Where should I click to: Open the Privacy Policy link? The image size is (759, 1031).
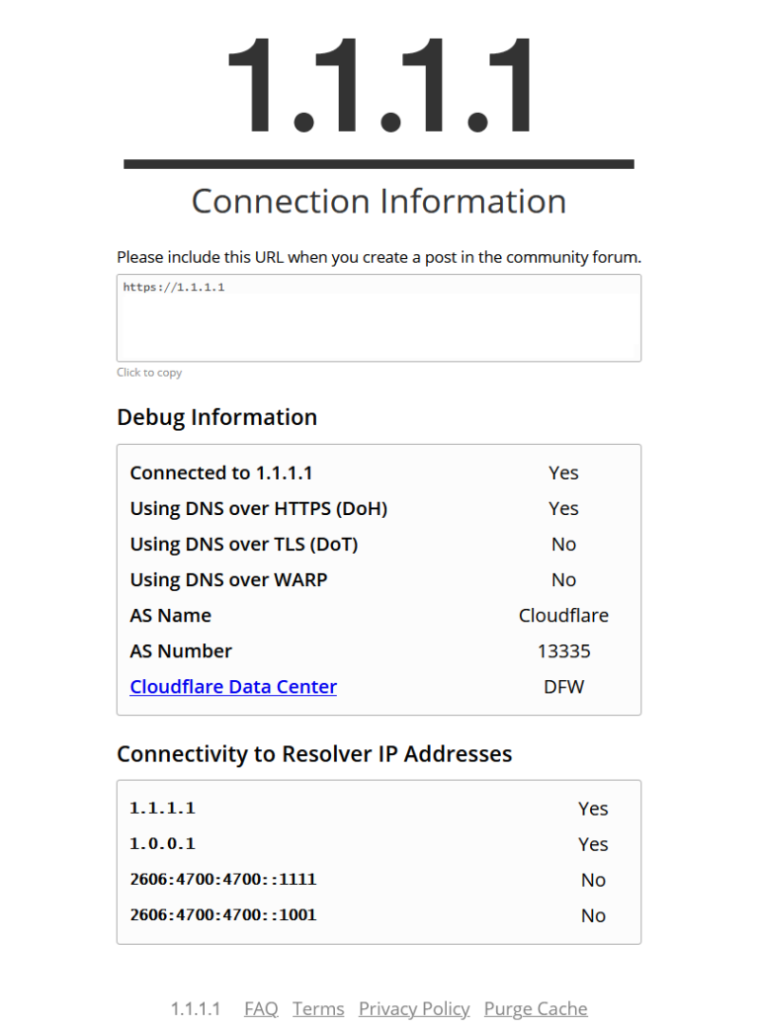[414, 1008]
